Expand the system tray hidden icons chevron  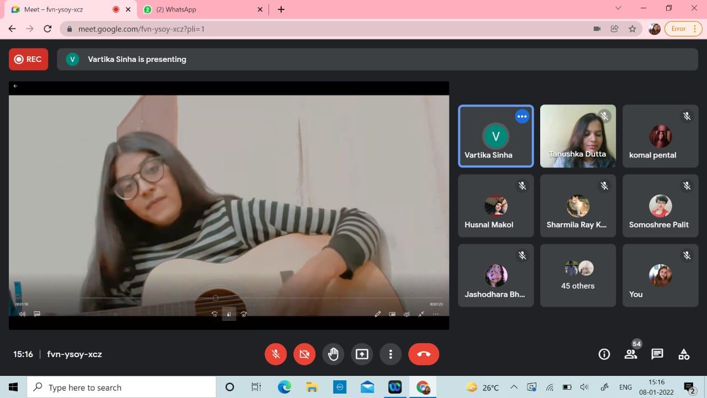[514, 387]
